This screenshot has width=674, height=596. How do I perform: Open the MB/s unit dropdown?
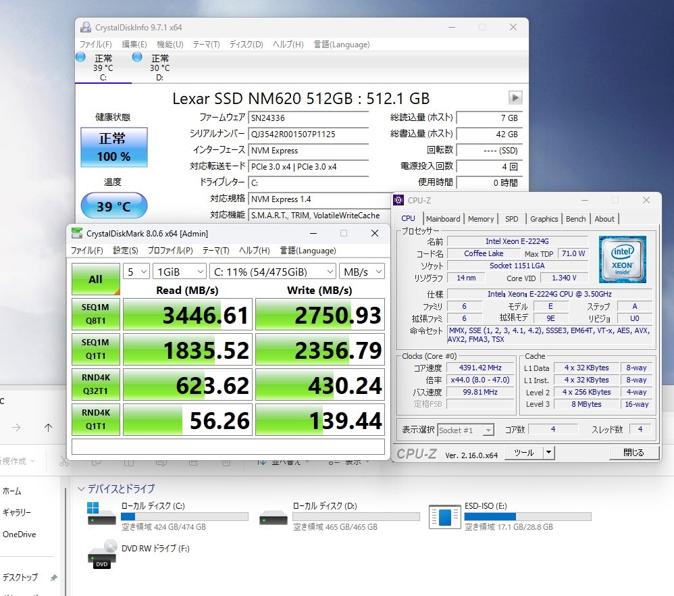coord(361,271)
